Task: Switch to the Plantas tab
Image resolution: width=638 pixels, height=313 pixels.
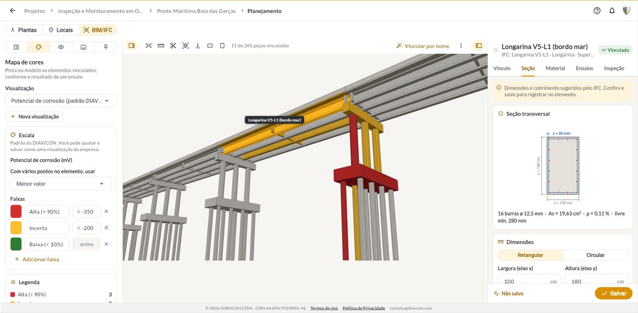Action: (24, 30)
